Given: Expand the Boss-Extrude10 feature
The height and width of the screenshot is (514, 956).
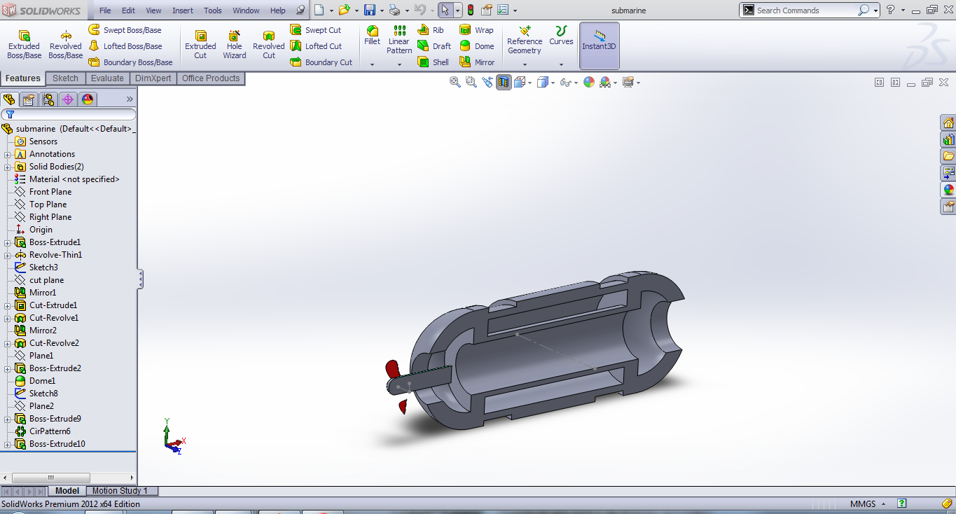Looking at the screenshot, I should [x=7, y=444].
